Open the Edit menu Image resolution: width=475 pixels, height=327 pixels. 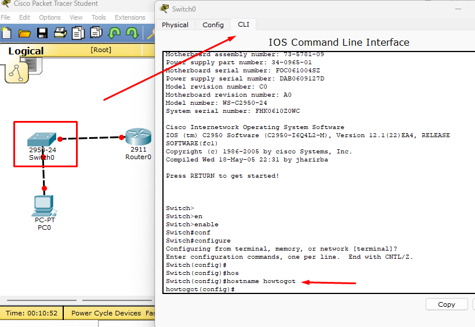click(x=24, y=17)
